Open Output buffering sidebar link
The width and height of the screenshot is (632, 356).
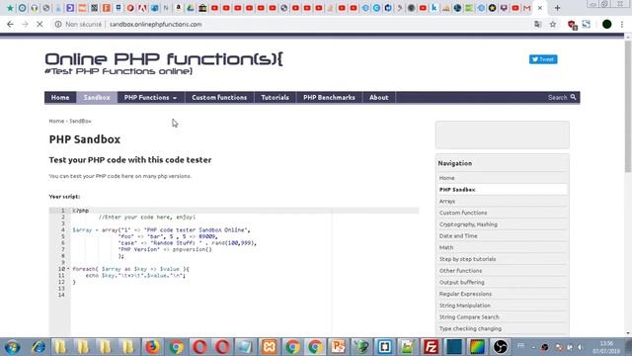tap(461, 283)
